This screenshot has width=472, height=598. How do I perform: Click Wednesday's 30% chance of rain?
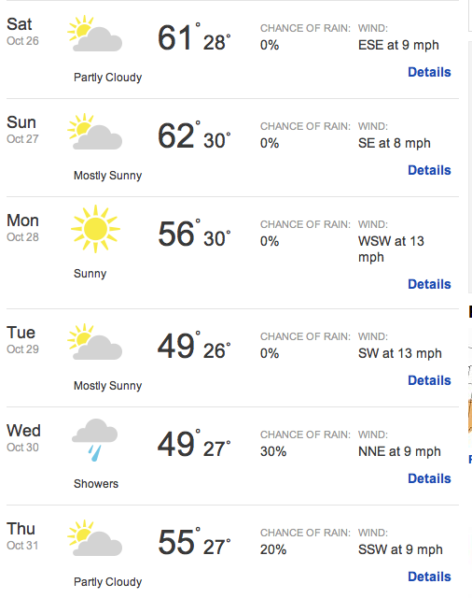[x=273, y=451]
